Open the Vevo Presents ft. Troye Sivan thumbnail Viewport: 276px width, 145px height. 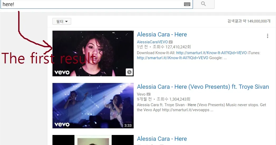pyautogui.click(x=93, y=106)
